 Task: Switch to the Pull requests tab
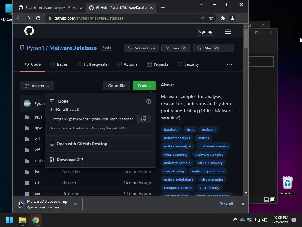[92, 64]
